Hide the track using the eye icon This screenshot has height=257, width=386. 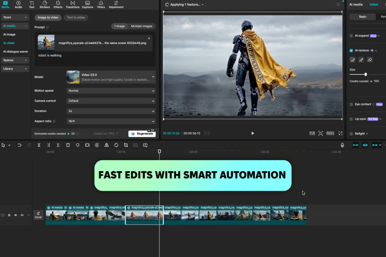tap(15, 215)
